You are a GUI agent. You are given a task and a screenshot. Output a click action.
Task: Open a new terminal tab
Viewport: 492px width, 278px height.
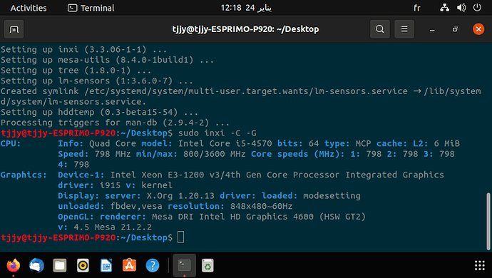pyautogui.click(x=14, y=29)
